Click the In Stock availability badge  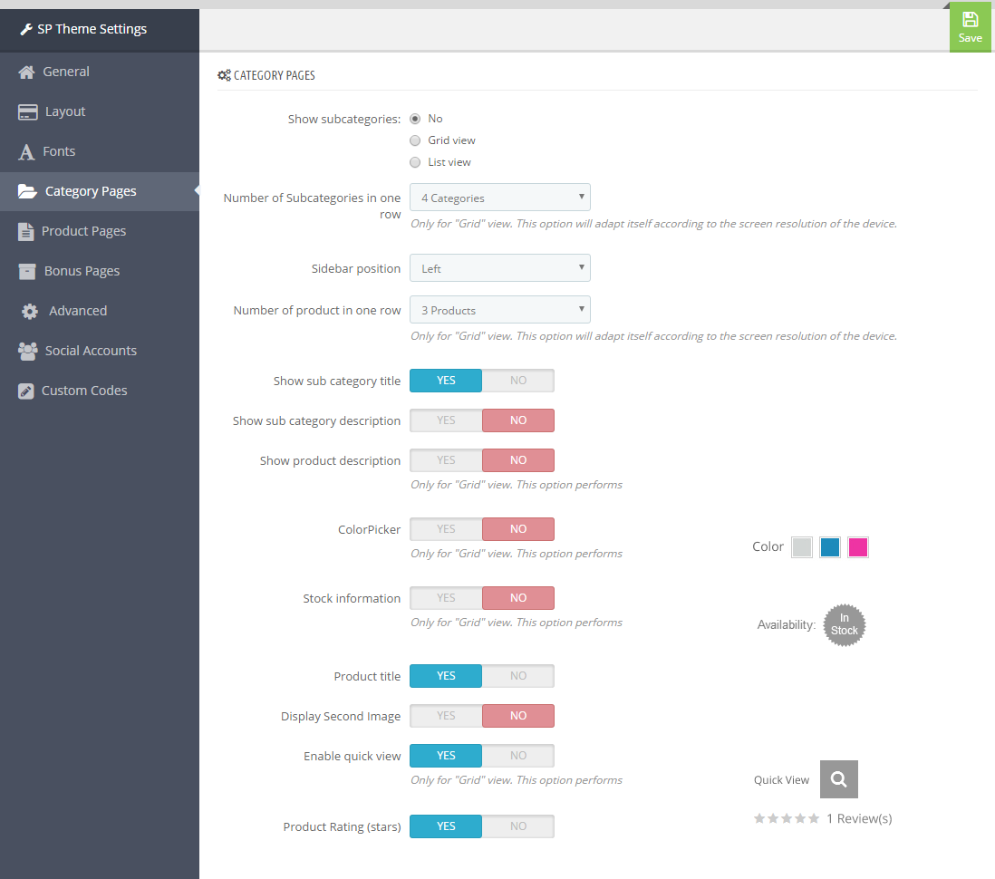tap(844, 625)
